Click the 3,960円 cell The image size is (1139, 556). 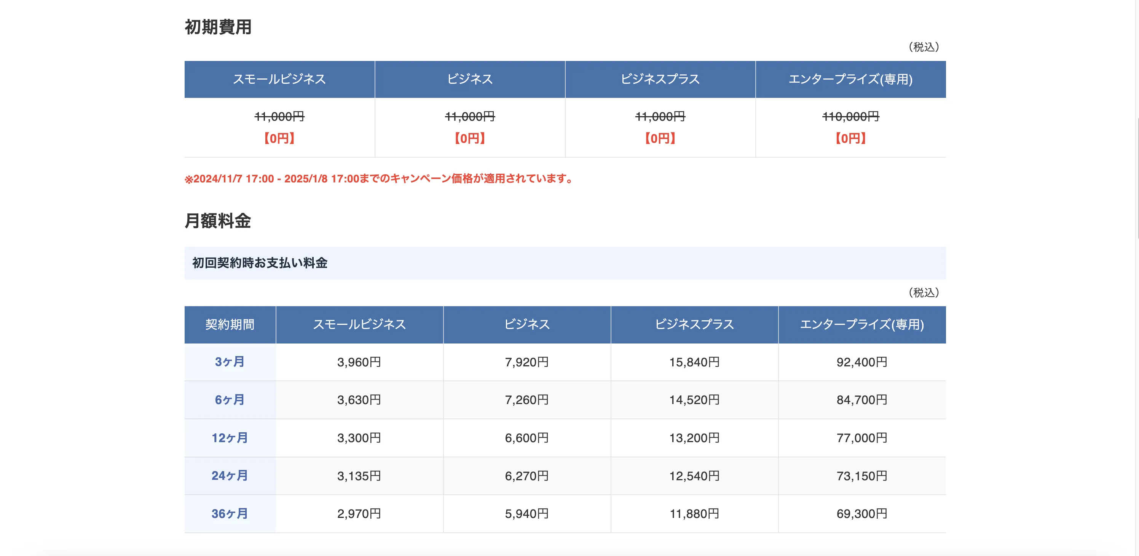(x=359, y=362)
